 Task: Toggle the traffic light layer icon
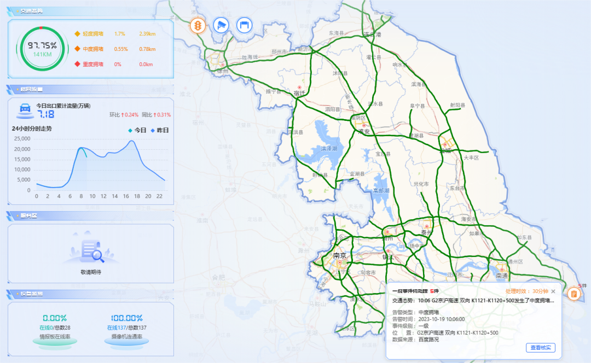(198, 26)
